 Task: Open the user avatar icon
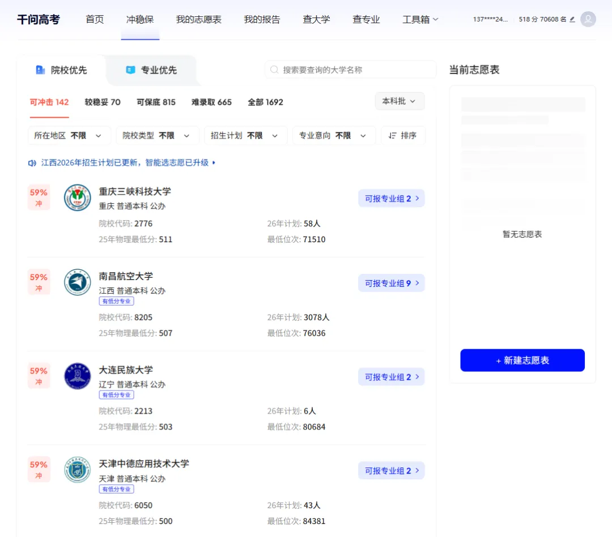(588, 19)
